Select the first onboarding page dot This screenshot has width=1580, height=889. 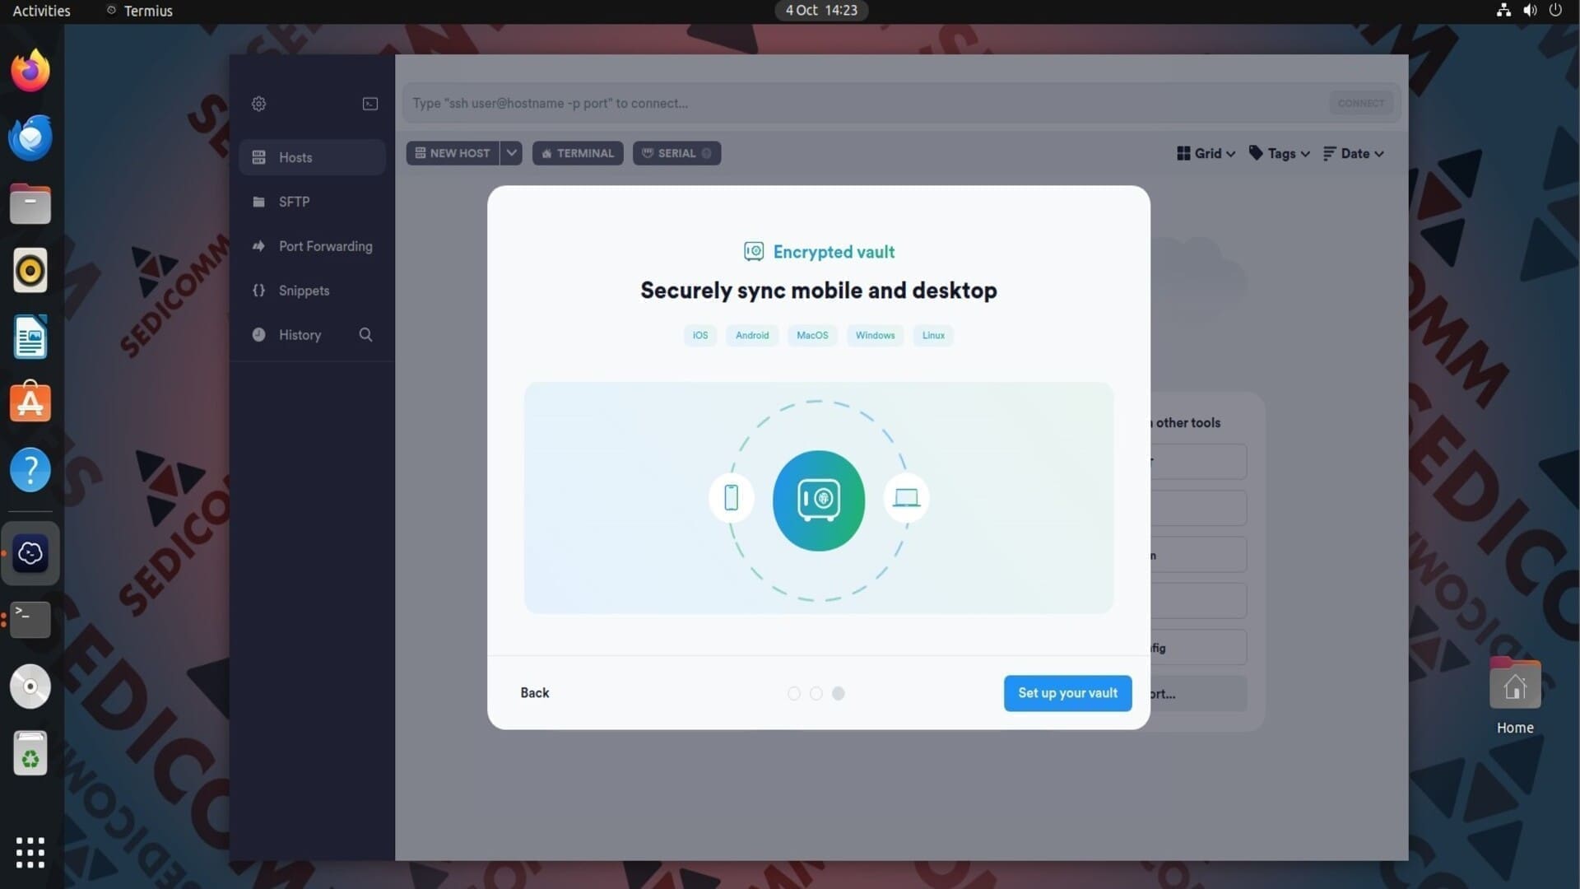pyautogui.click(x=793, y=694)
